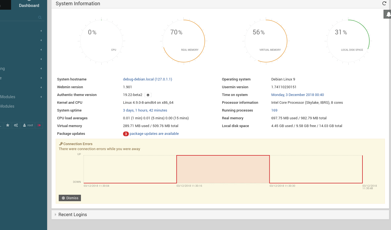Expand the sidebar category with the "Modules" arrow
The height and width of the screenshot is (230, 391).
[21, 97]
